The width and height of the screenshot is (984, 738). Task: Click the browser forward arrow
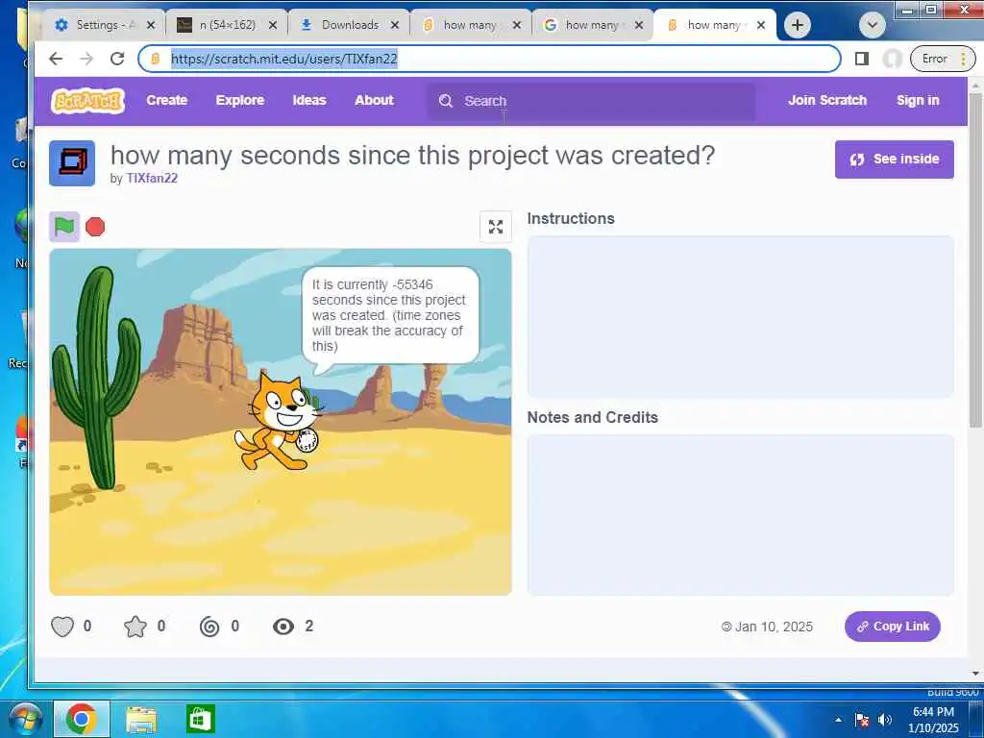tap(86, 59)
